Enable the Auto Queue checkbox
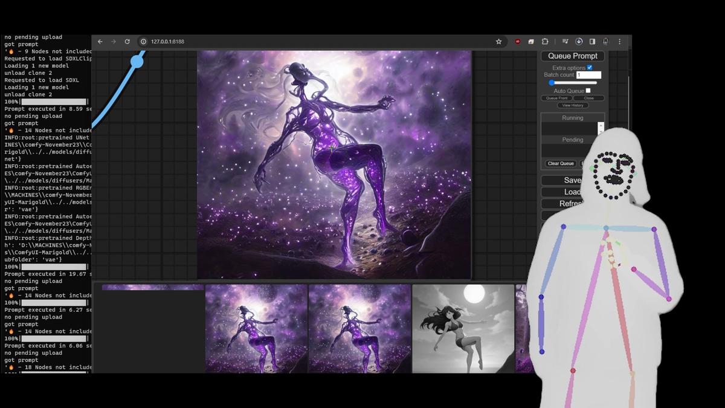Viewport: 725px width, 408px height. coord(588,91)
